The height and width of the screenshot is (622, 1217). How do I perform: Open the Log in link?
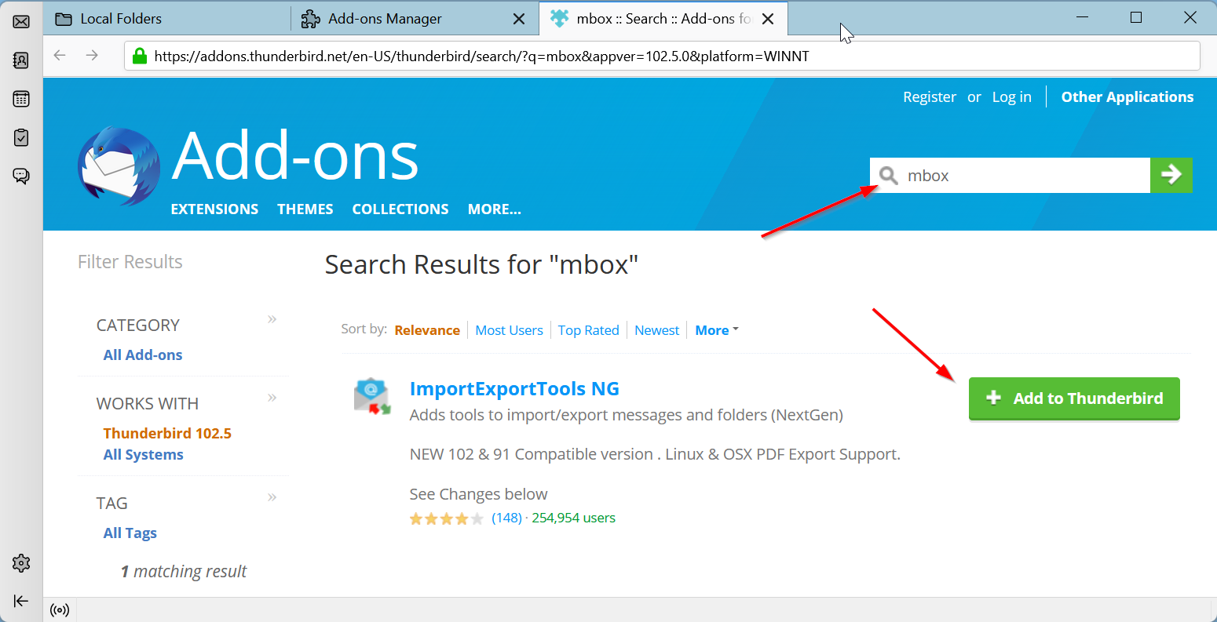pos(1011,97)
